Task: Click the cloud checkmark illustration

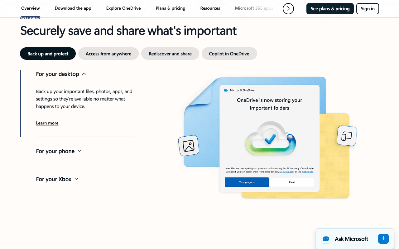Action: pos(271,139)
